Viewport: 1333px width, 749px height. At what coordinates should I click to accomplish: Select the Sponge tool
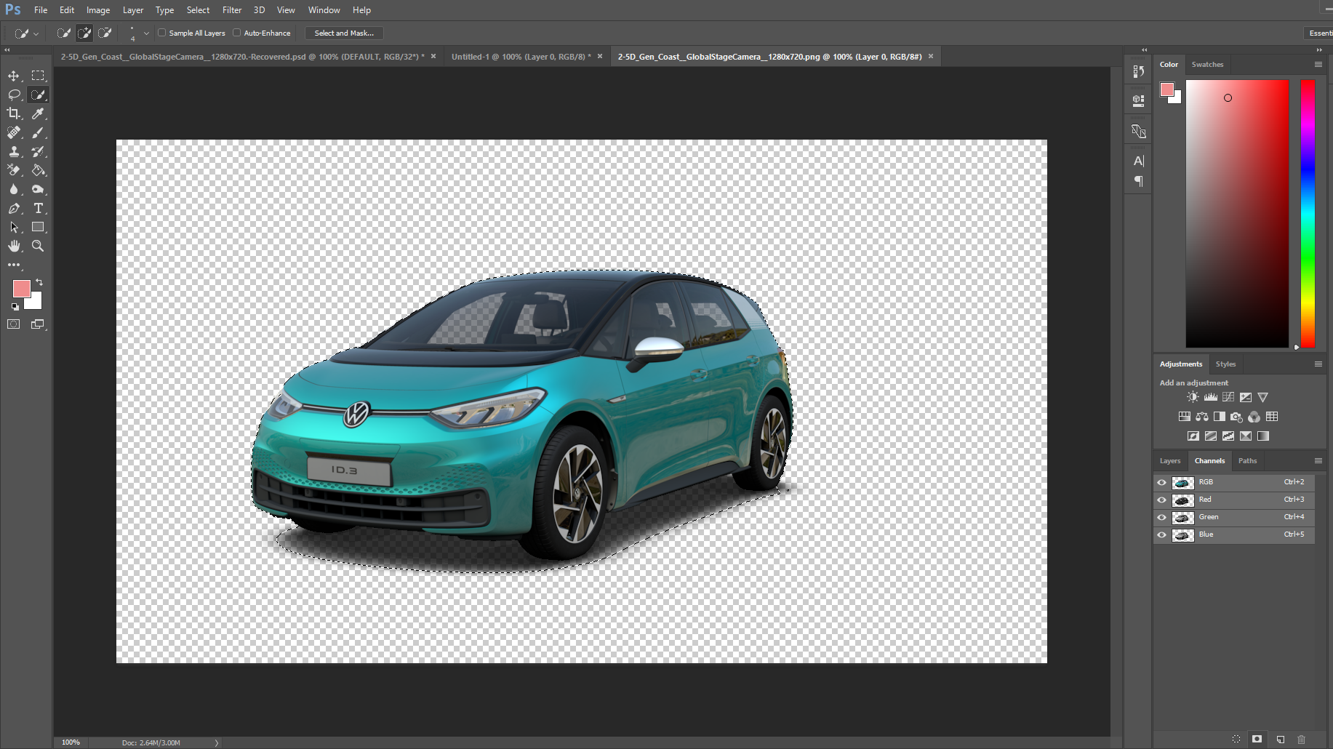click(38, 189)
